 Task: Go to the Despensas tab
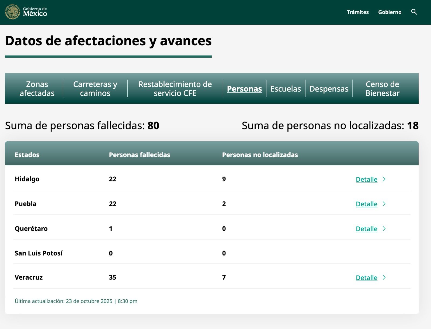[329, 89]
